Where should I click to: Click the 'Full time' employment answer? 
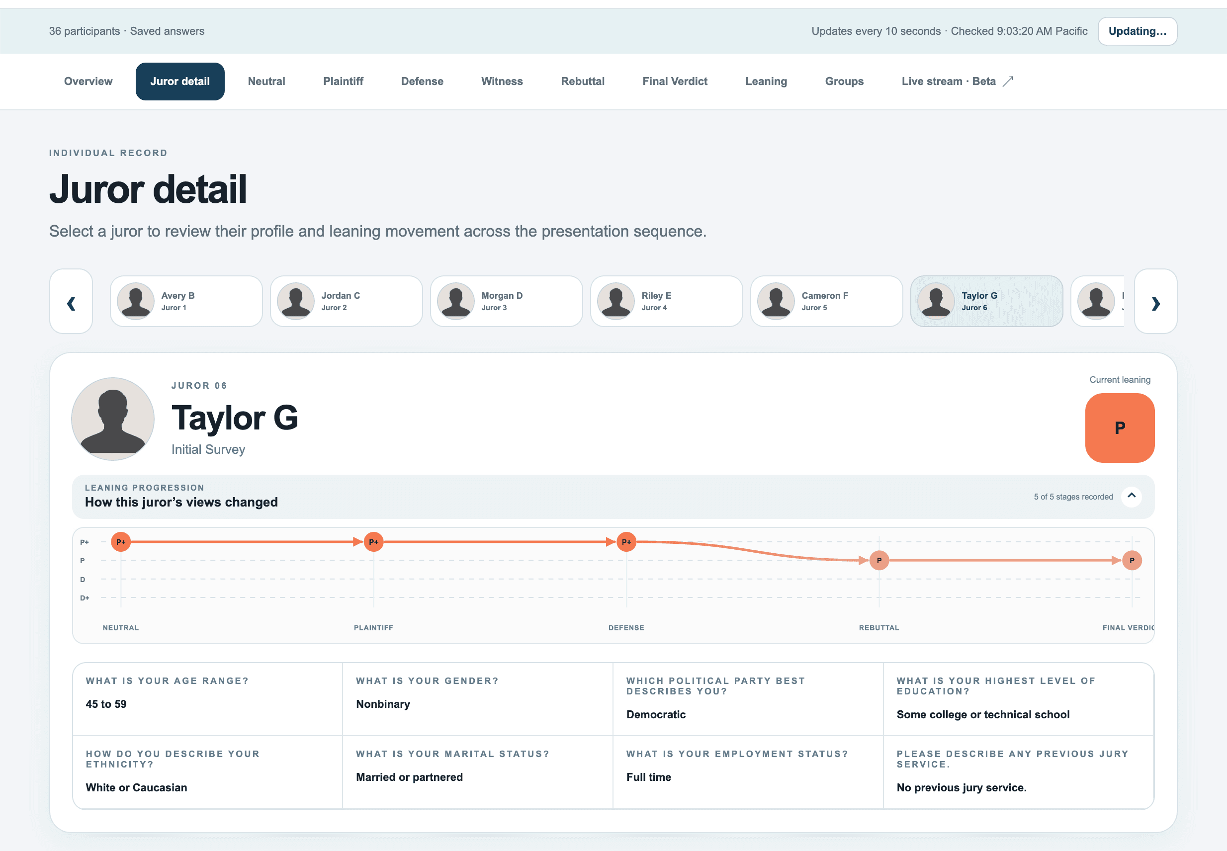pos(648,777)
